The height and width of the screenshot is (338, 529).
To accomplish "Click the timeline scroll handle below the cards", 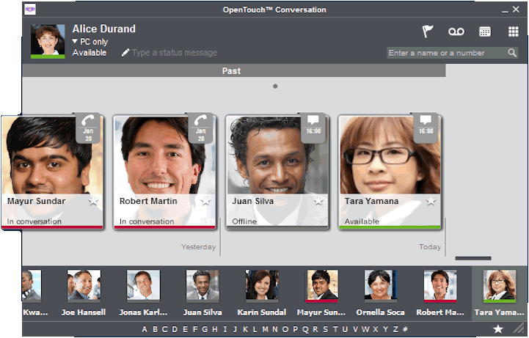I will pyautogui.click(x=473, y=258).
